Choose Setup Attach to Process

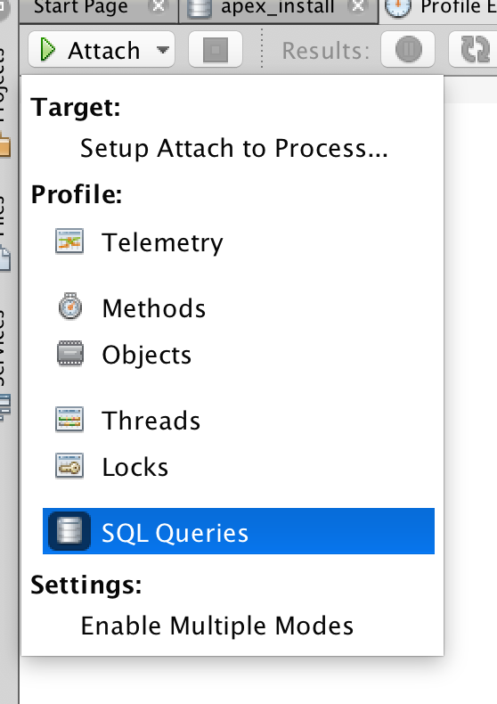(233, 148)
